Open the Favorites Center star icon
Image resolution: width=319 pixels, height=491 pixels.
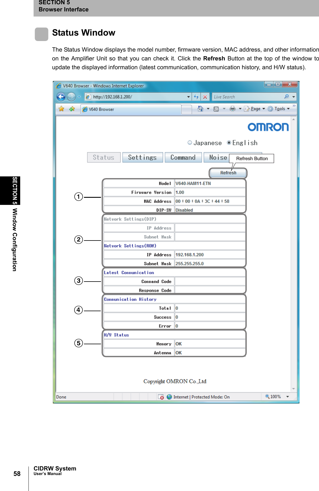61,109
